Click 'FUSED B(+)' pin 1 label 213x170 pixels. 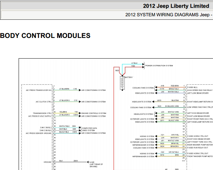pyautogui.click(x=192, y=87)
